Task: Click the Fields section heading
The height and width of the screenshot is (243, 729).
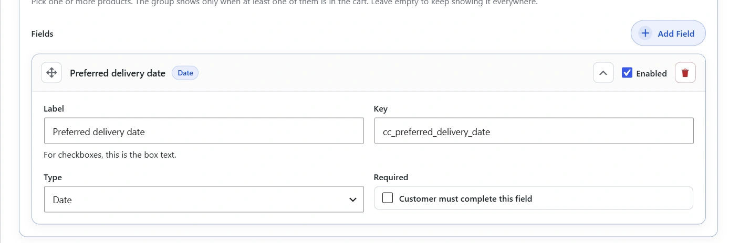Action: (x=43, y=34)
